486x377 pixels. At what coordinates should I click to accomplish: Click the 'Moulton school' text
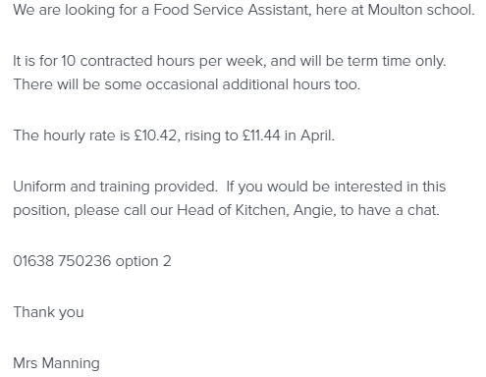tap(420, 10)
